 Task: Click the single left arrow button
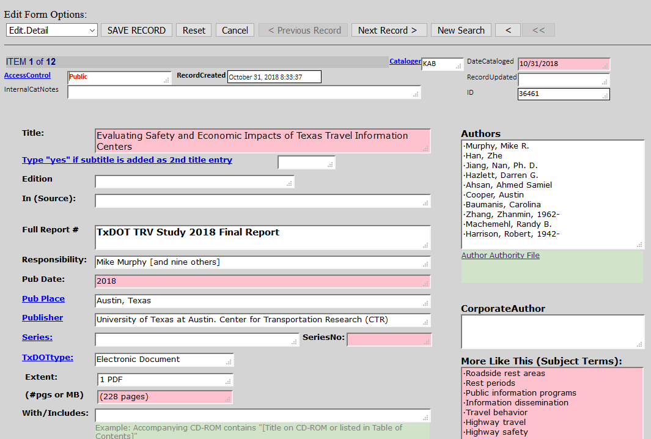click(508, 31)
